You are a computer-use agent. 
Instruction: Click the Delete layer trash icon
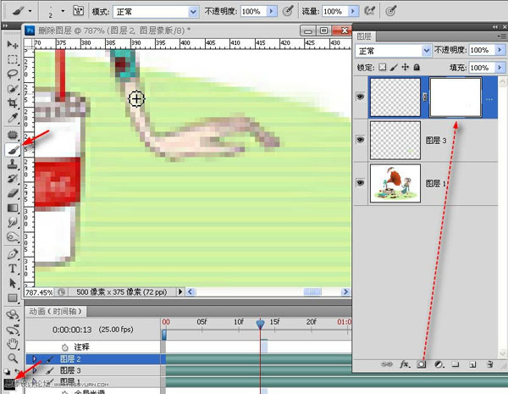tap(489, 364)
